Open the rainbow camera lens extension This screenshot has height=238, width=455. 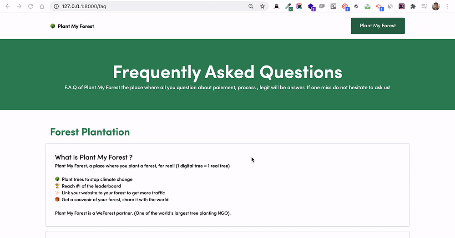(x=299, y=6)
